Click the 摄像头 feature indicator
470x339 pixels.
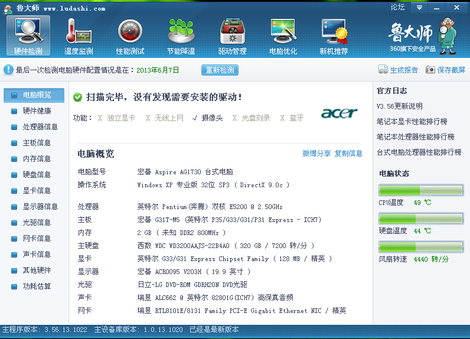(x=207, y=118)
